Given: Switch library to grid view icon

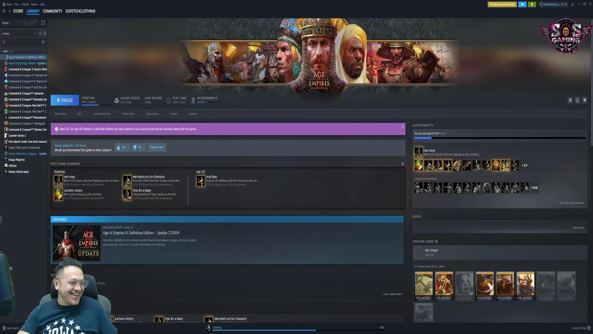Looking at the screenshot, I should (x=43, y=23).
